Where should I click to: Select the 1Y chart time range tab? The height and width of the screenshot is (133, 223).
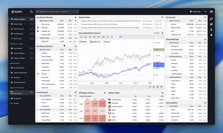coord(107,37)
